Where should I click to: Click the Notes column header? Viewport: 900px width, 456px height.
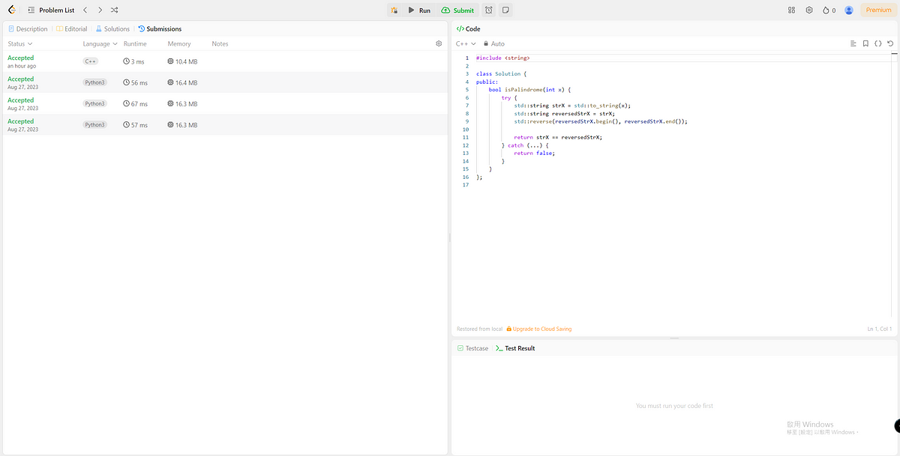click(220, 44)
